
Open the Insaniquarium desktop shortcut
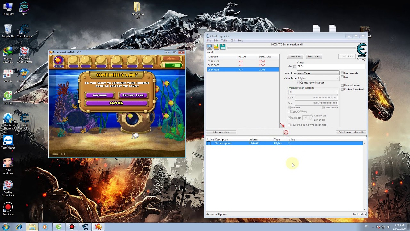[24, 76]
